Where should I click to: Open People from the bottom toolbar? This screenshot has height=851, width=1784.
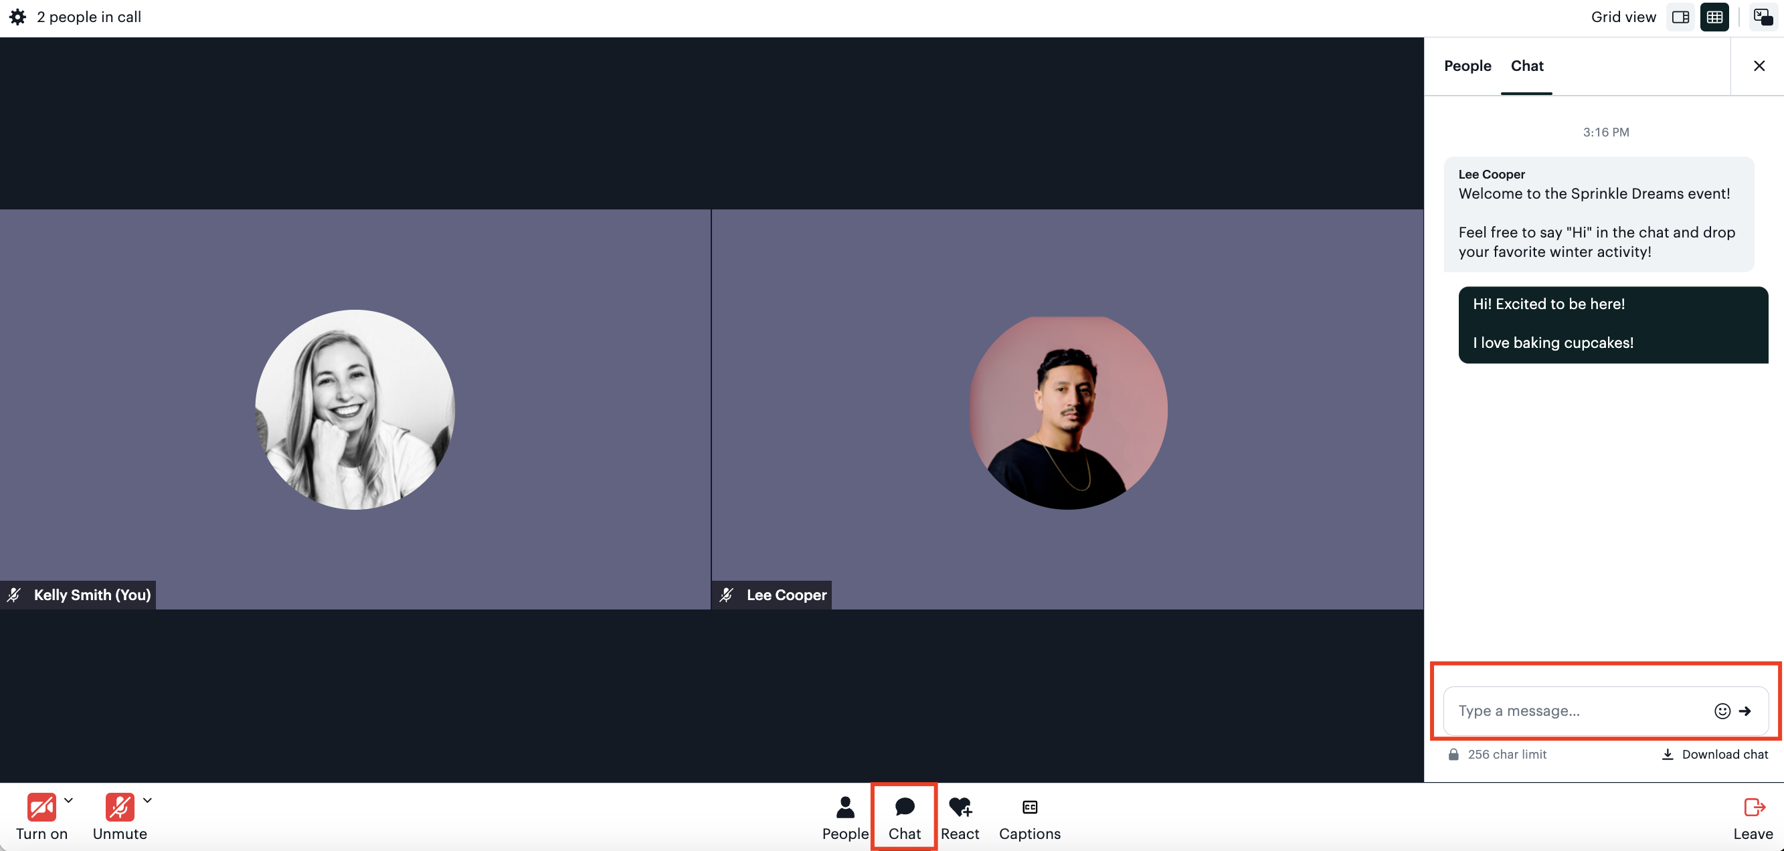[x=845, y=818]
